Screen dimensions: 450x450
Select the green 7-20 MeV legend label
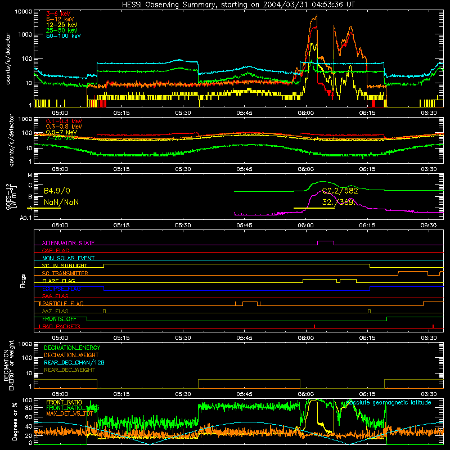point(61,138)
